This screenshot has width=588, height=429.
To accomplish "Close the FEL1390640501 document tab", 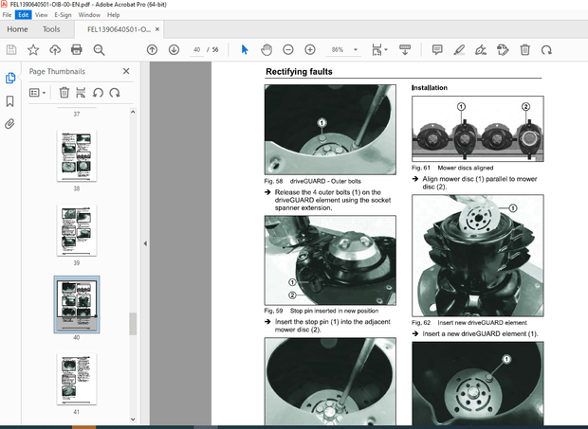I will pos(157,29).
